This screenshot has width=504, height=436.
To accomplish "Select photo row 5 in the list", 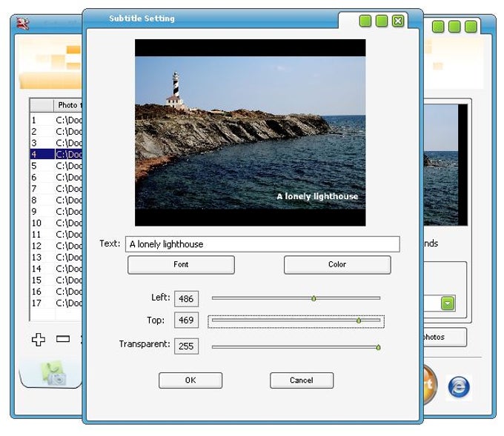I will (x=56, y=166).
